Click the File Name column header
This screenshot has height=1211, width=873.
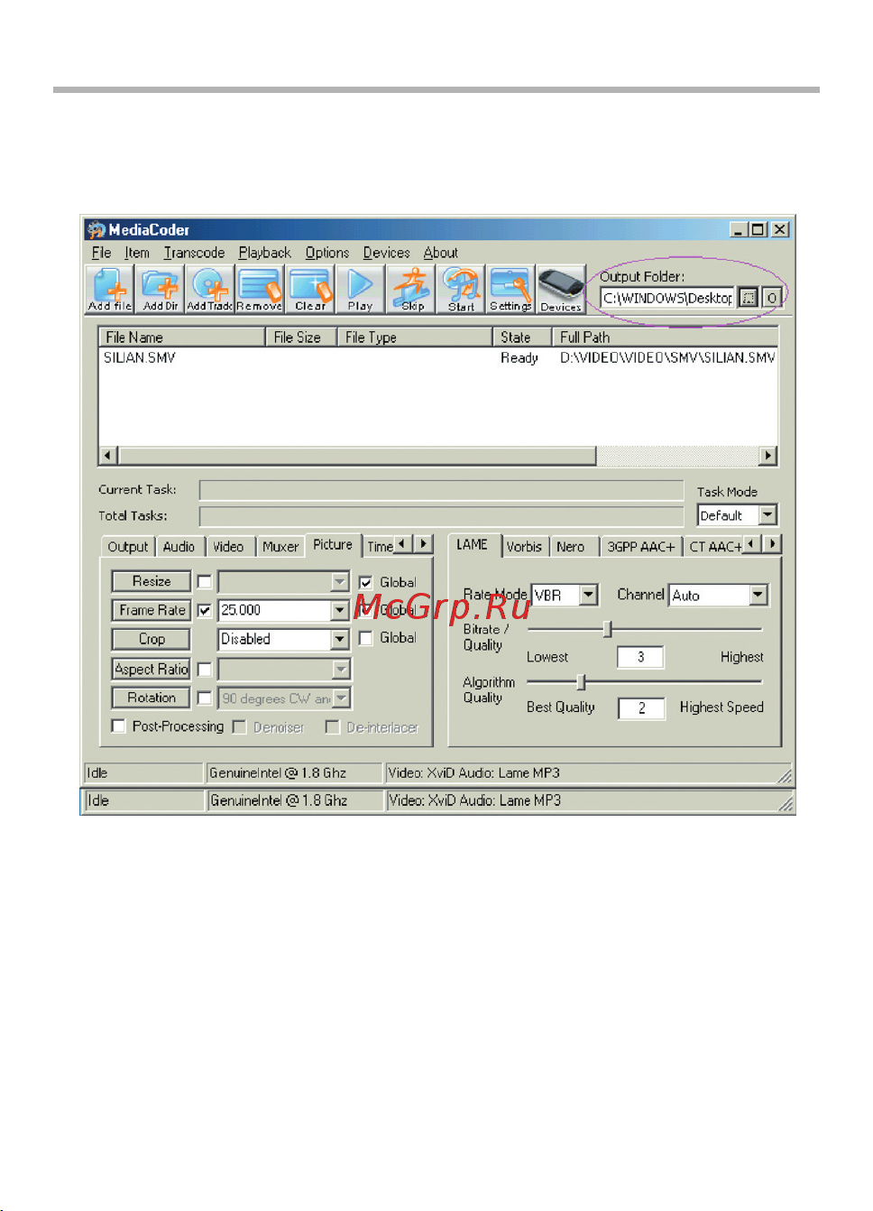181,337
